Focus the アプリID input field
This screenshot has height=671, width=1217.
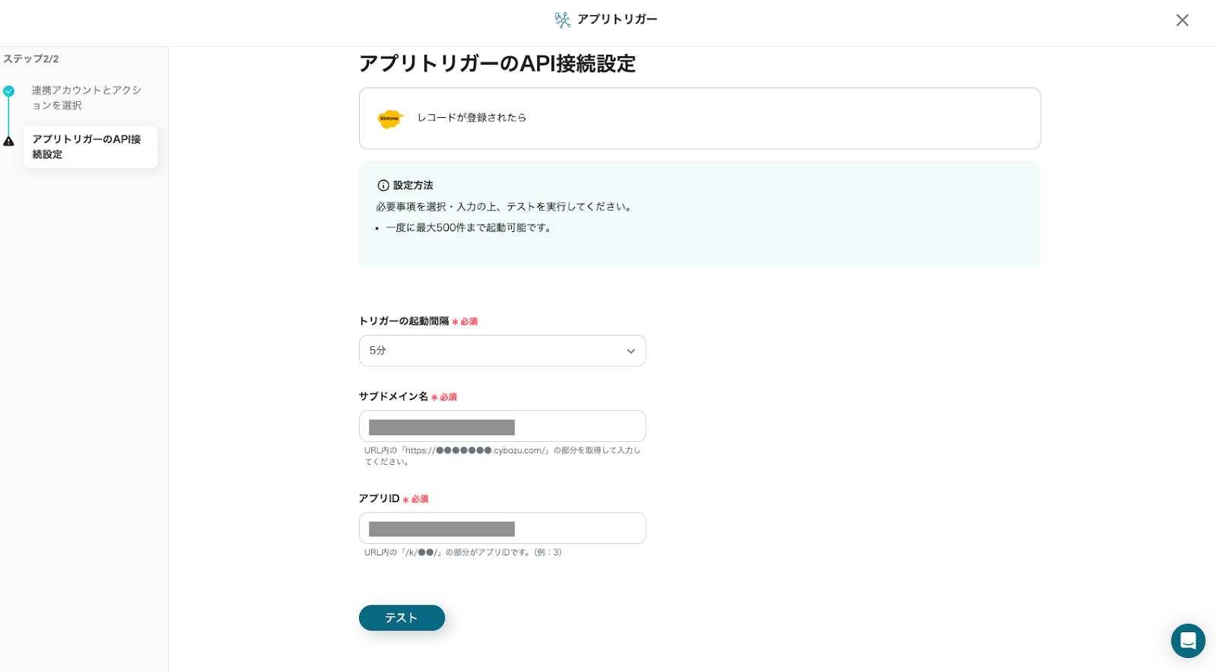pos(502,529)
